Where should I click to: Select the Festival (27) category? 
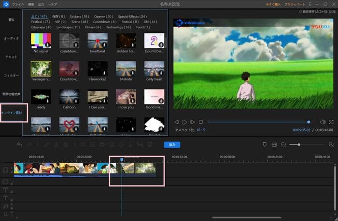(41, 22)
